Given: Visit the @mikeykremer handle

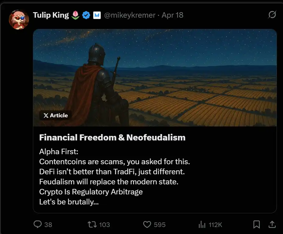Looking at the screenshot, I should point(130,15).
